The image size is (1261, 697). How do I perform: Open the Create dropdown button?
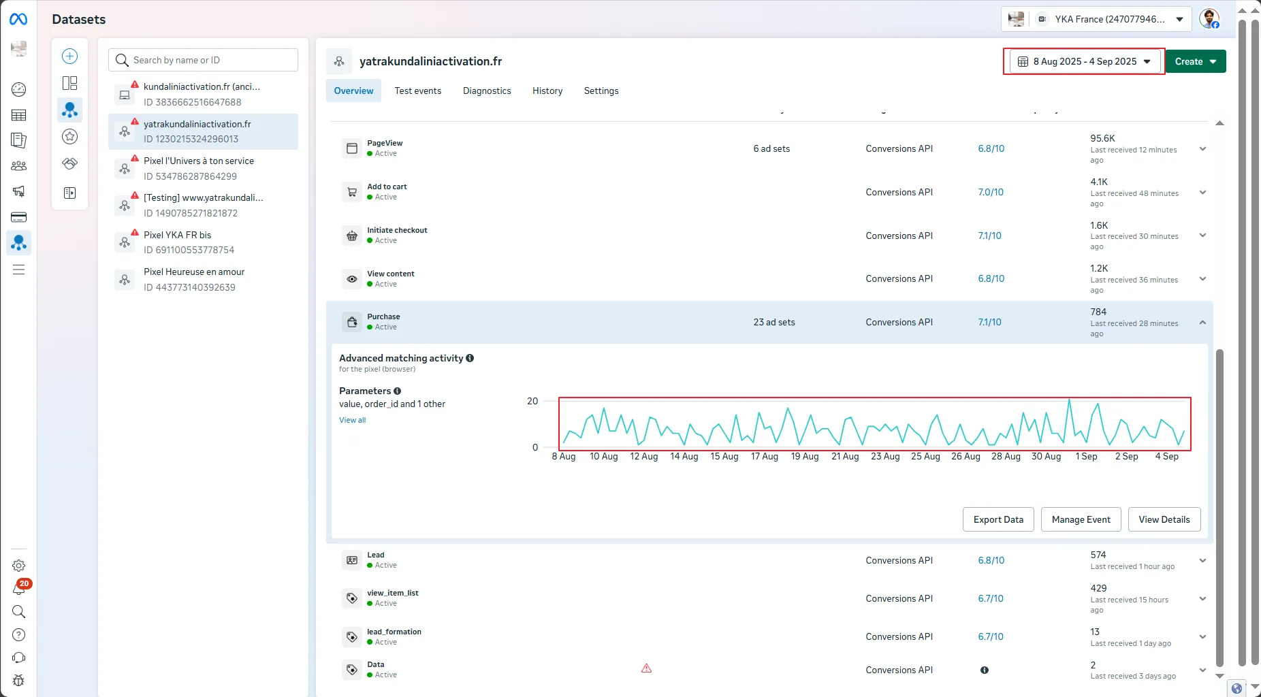1196,61
